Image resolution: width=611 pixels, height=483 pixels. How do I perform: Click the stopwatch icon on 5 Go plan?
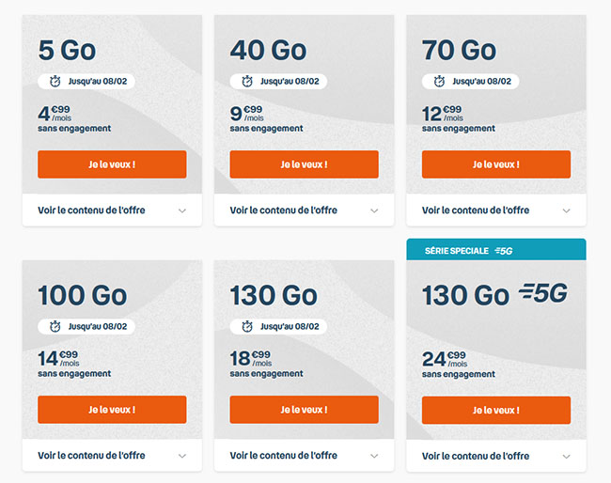[55, 82]
